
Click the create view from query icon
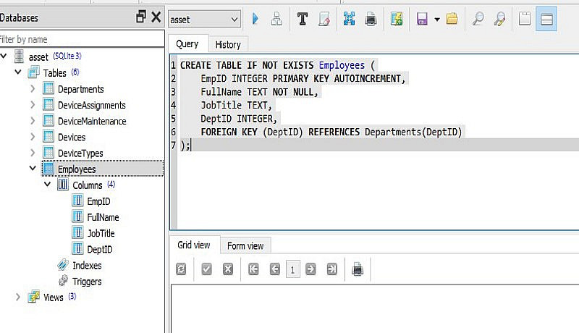[x=397, y=18]
